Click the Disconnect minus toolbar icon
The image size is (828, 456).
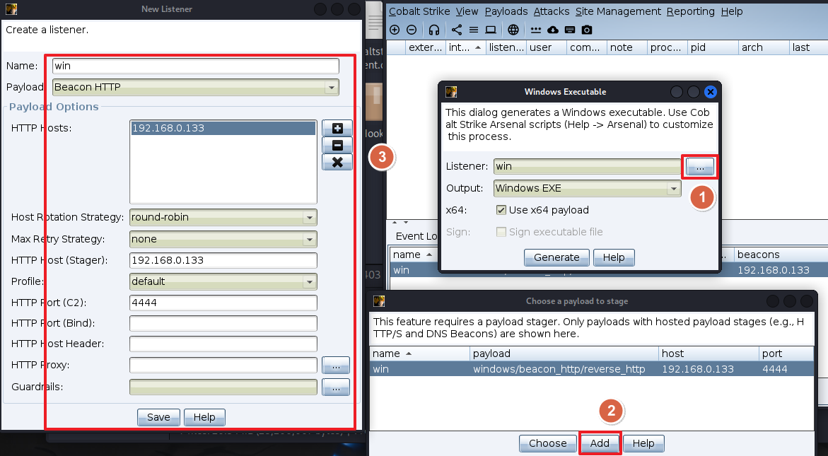pyautogui.click(x=412, y=30)
